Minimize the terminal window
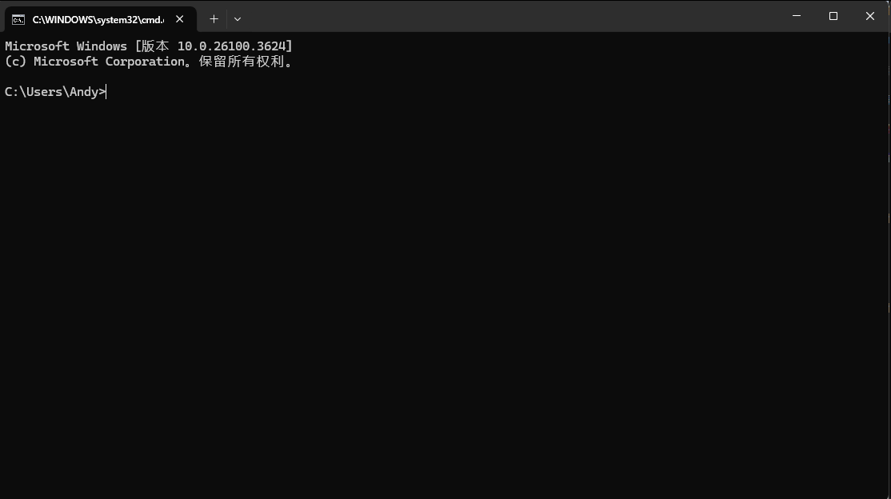This screenshot has height=499, width=891. 797,16
